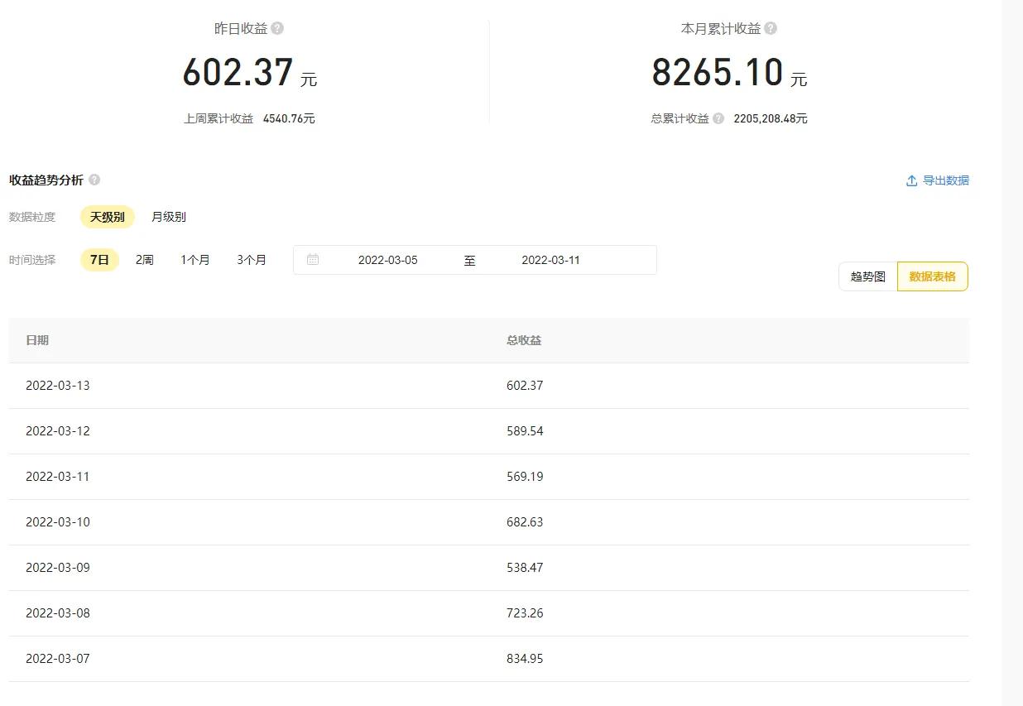Select 月级别 granularity
1023x706 pixels.
tap(168, 217)
